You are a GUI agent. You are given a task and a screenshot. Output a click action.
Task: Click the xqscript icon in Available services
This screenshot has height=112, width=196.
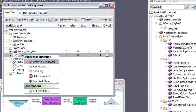165,28
